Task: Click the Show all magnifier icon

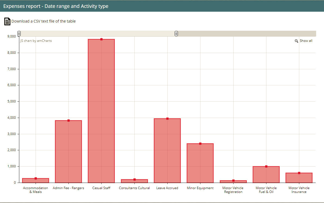Action: [x=296, y=41]
